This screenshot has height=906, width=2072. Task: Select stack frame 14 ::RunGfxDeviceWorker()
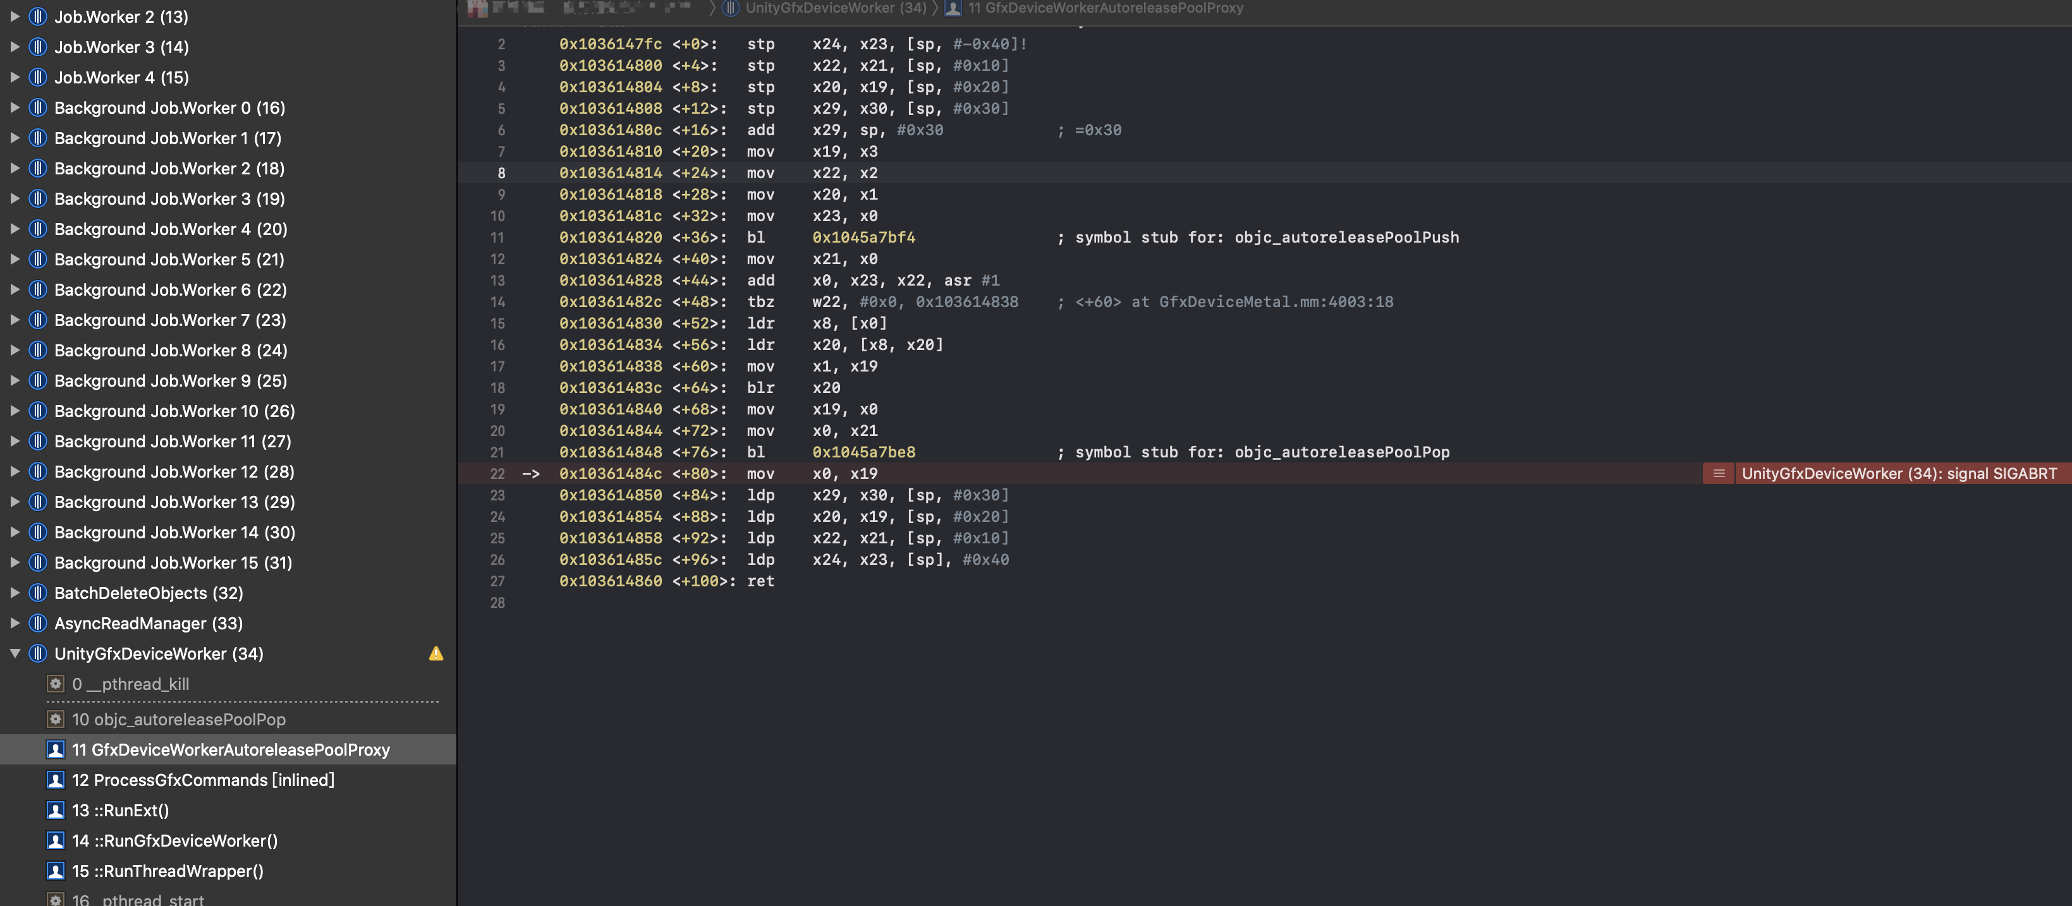coord(174,841)
